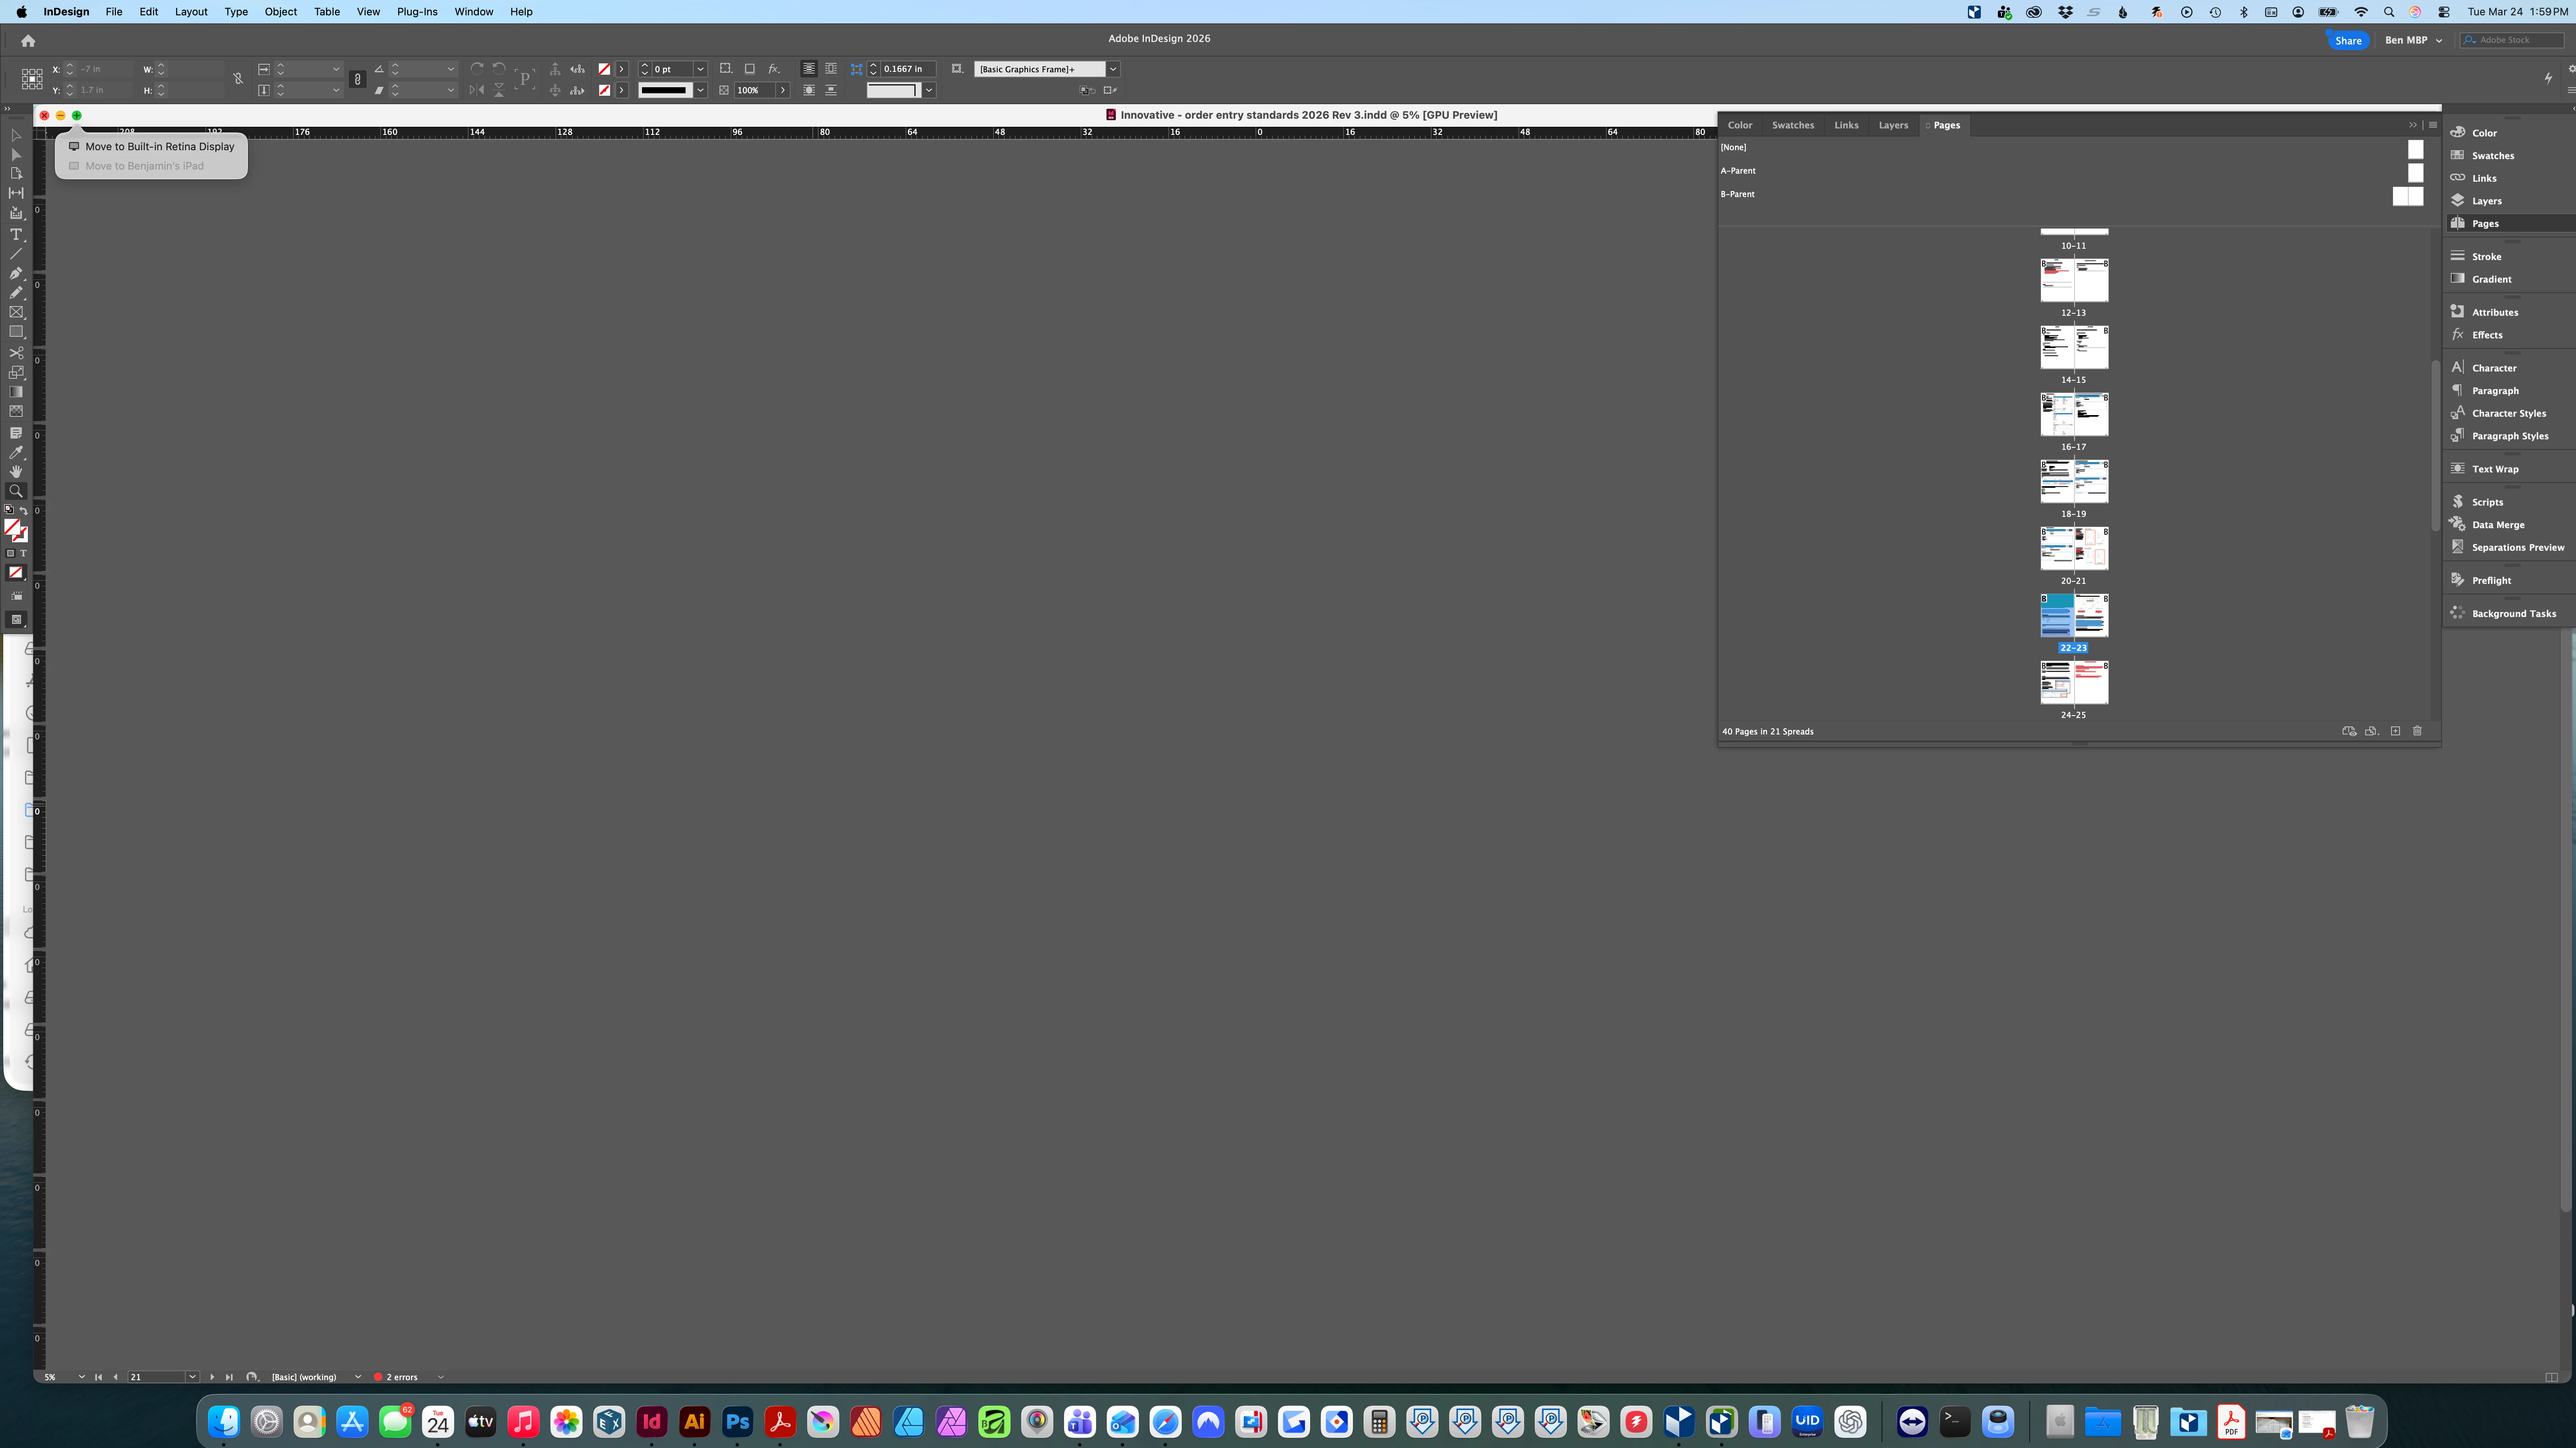Swap fill and stroke arrows
This screenshot has width=2576, height=1448.
24,511
